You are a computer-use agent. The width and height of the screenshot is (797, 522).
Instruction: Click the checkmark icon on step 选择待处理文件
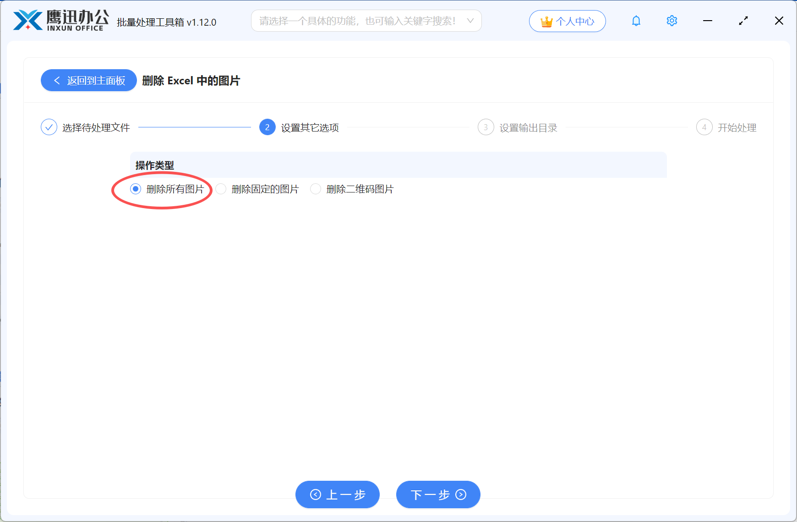tap(49, 127)
